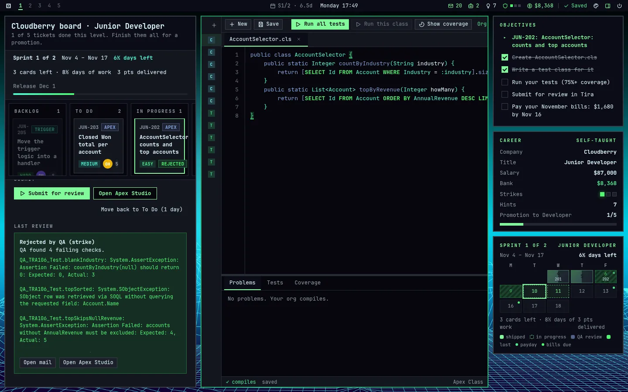Click the briefcase icon showing 2
Viewport: 628px width, 392px height.
(x=474, y=6)
